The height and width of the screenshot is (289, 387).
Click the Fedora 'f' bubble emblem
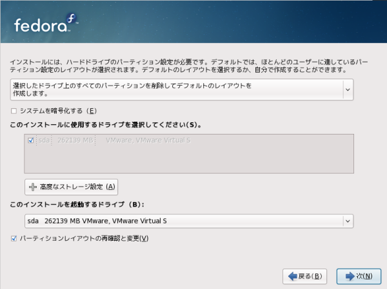point(71,21)
